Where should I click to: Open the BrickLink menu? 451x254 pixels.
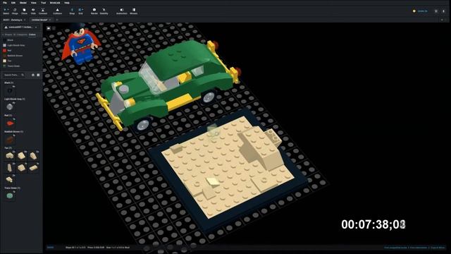pos(55,3)
